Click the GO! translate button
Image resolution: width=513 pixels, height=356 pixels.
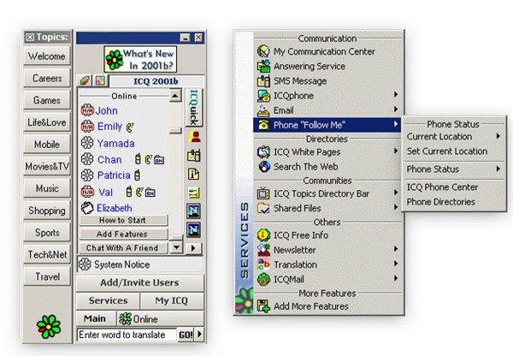point(186,335)
